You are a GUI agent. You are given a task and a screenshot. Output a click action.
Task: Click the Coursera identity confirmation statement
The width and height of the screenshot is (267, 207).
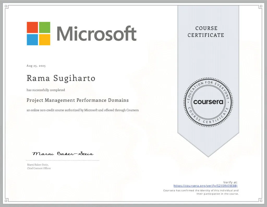pyautogui.click(x=201, y=192)
